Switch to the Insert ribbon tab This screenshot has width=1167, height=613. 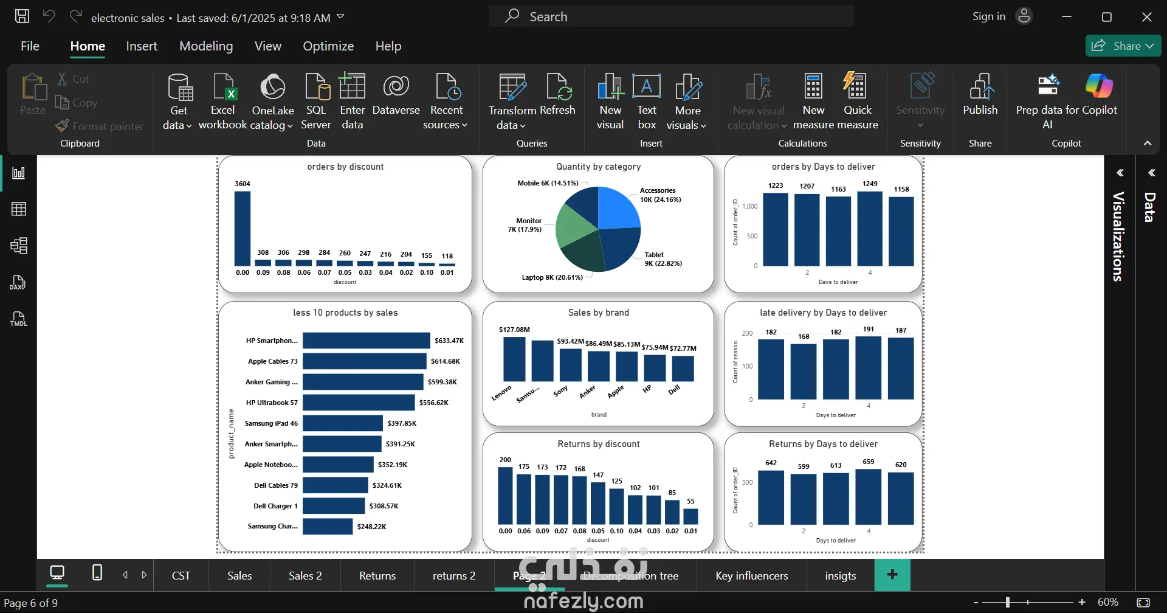[142, 46]
